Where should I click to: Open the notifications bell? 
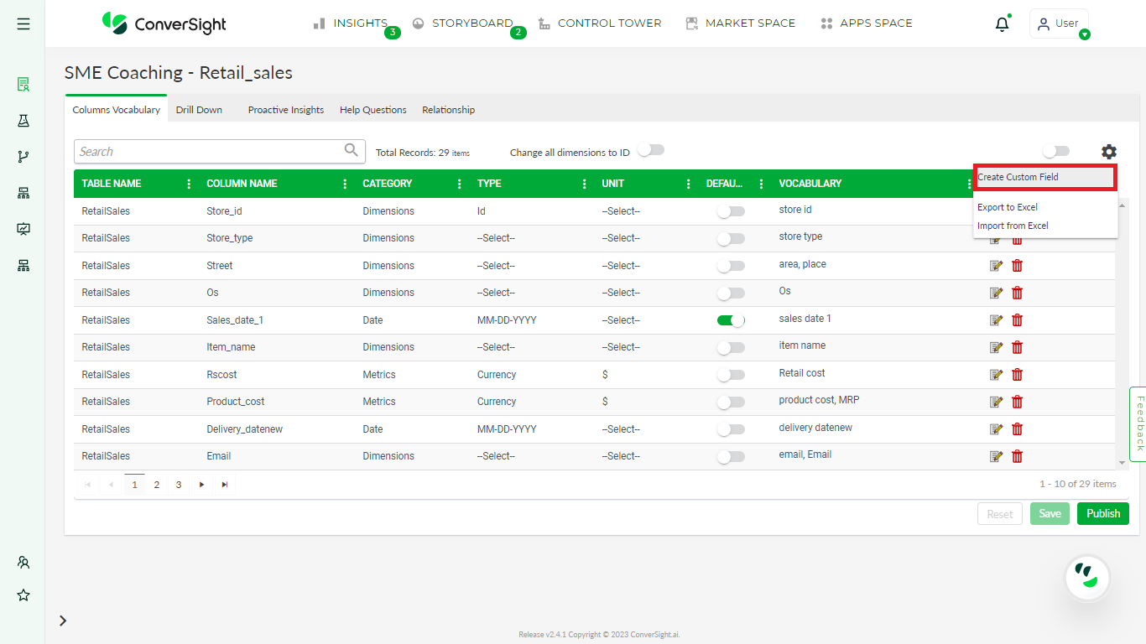pos(1002,23)
